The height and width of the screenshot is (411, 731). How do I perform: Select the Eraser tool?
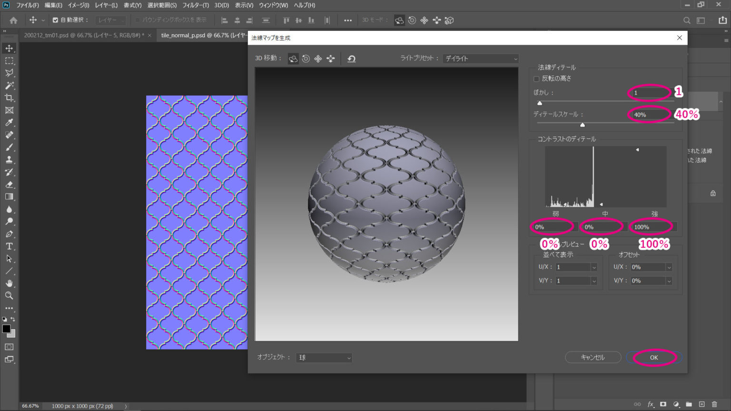[x=10, y=185]
